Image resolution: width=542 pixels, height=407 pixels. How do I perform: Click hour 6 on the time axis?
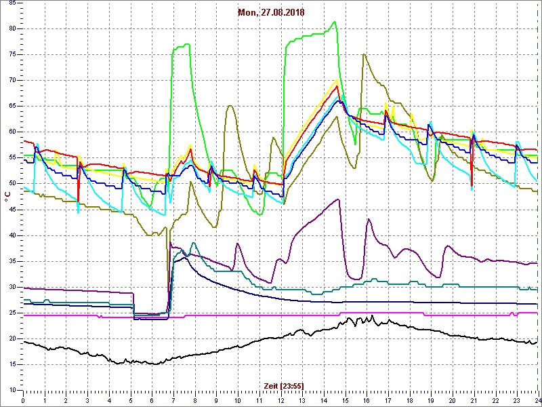pos(152,400)
